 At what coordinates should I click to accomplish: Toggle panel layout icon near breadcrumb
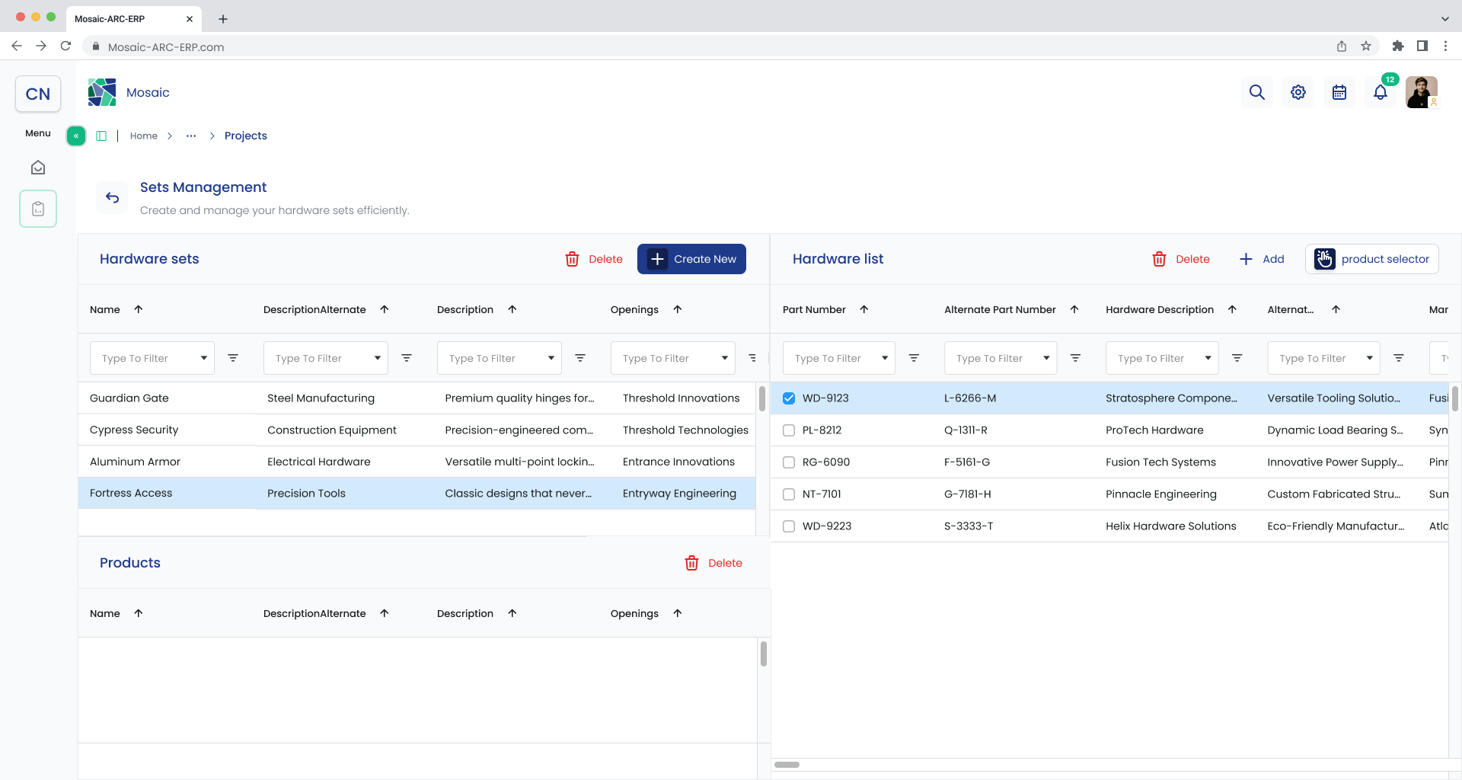[101, 136]
